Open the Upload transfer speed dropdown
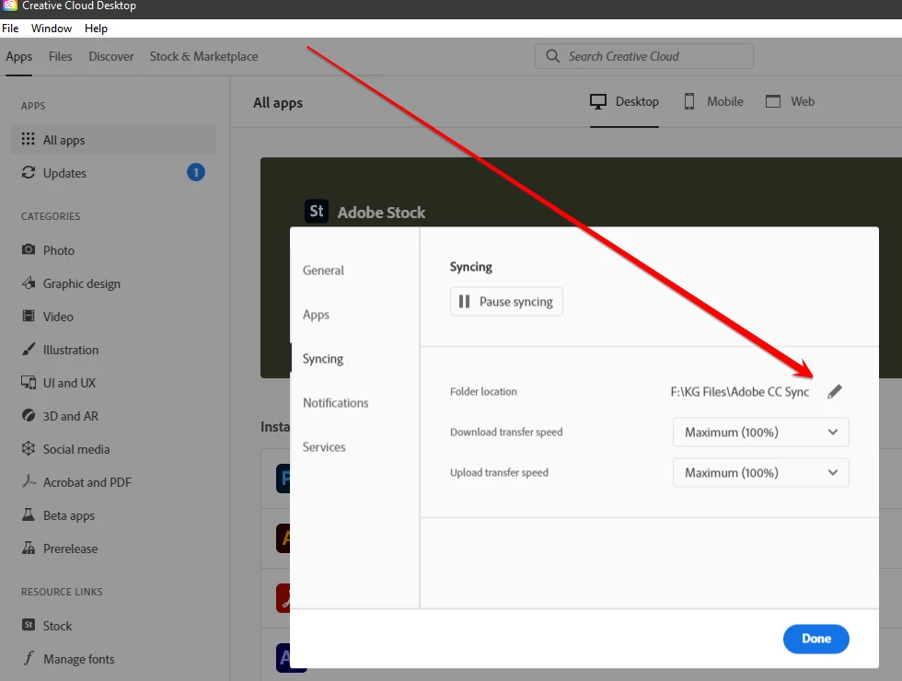 point(760,472)
